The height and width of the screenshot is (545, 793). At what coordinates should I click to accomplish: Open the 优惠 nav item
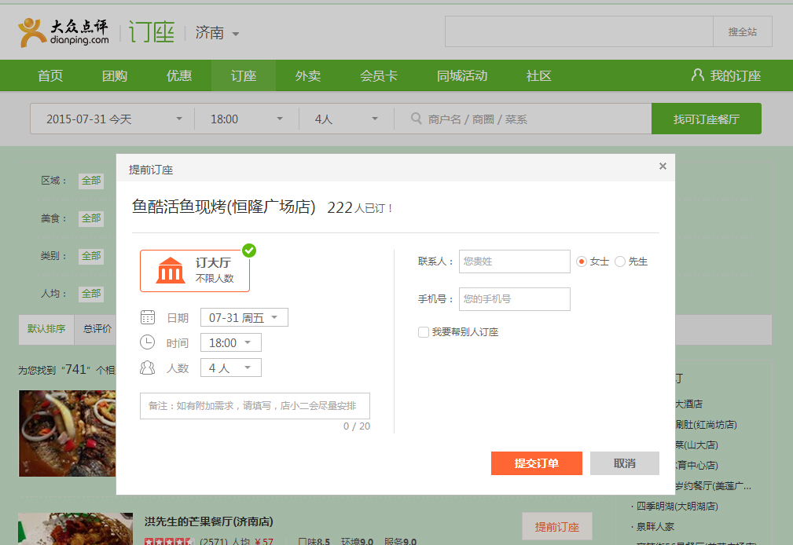coord(179,76)
